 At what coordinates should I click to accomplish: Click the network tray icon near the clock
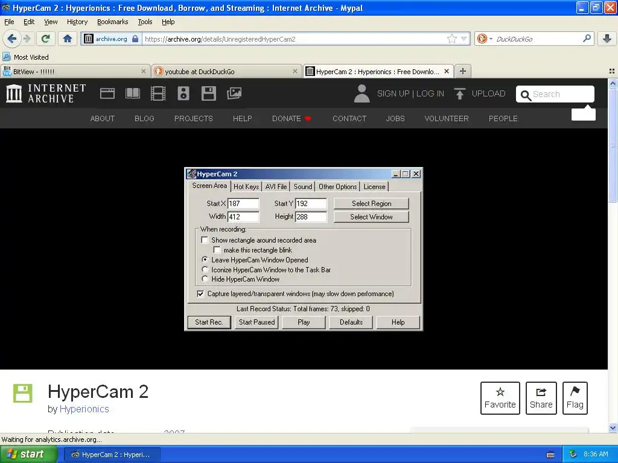point(573,455)
